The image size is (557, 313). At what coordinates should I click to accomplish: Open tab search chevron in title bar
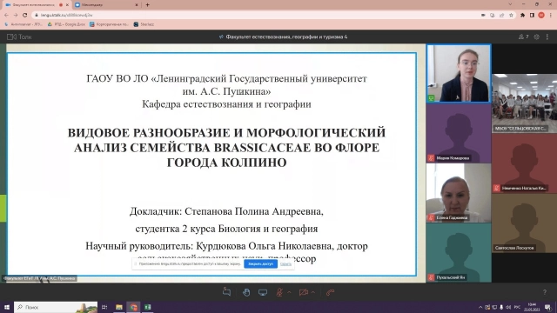511,4
